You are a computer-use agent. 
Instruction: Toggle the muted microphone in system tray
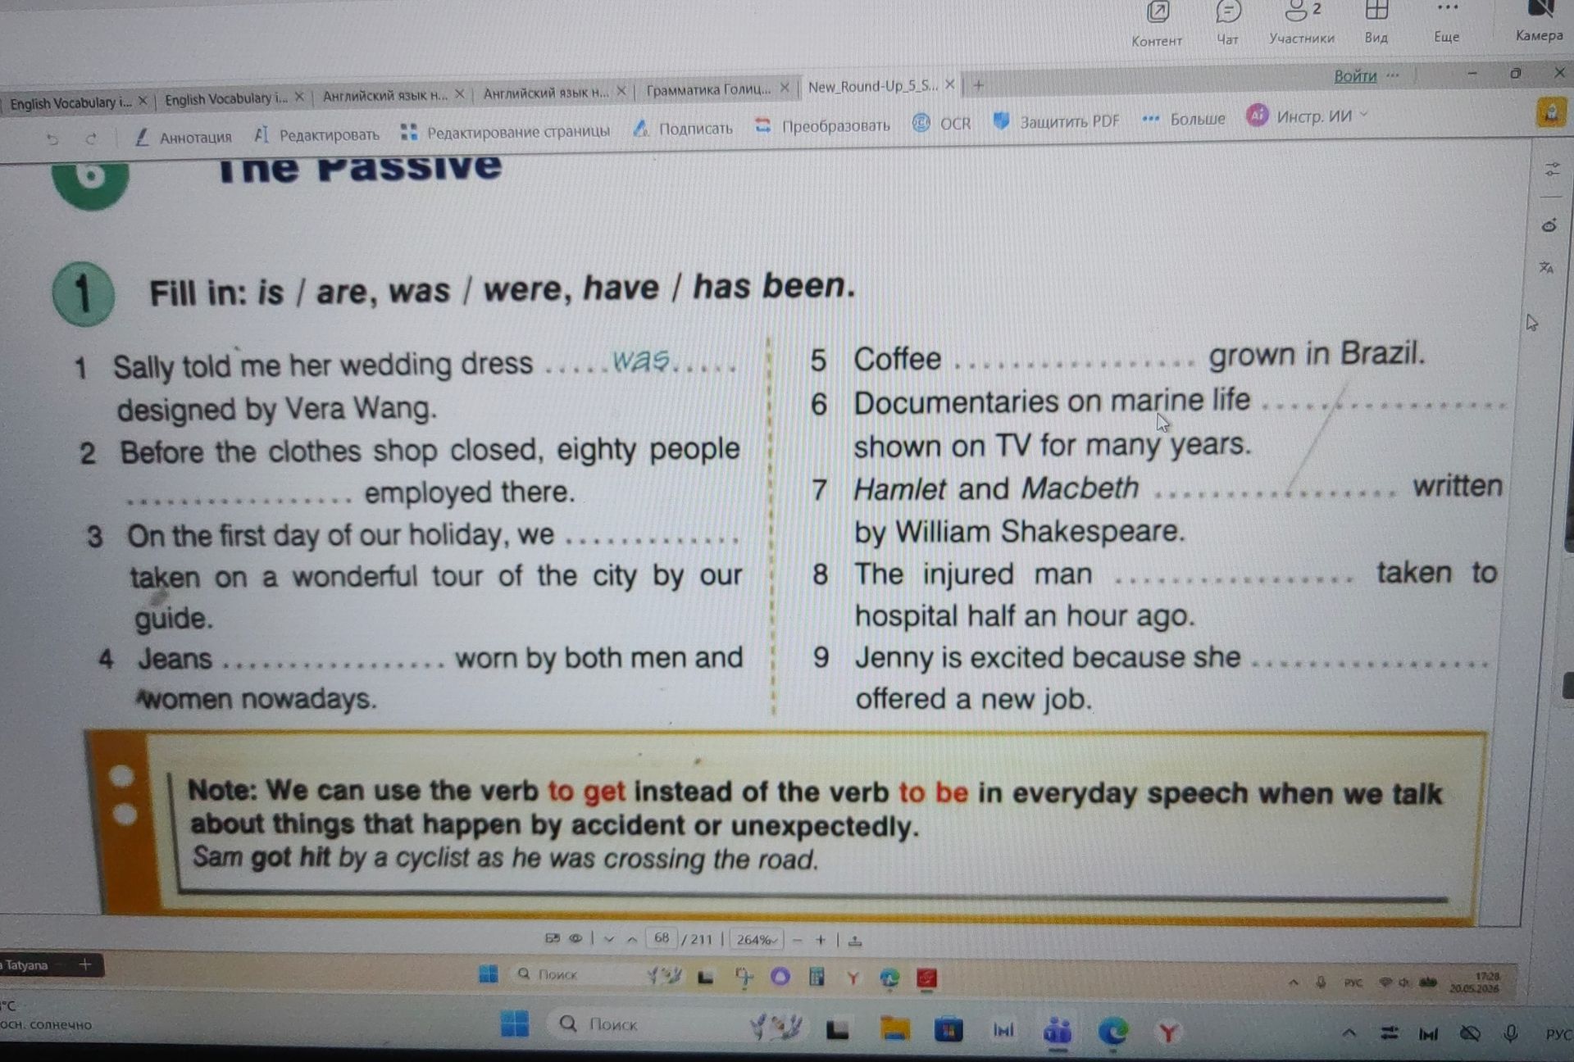tap(1510, 1033)
